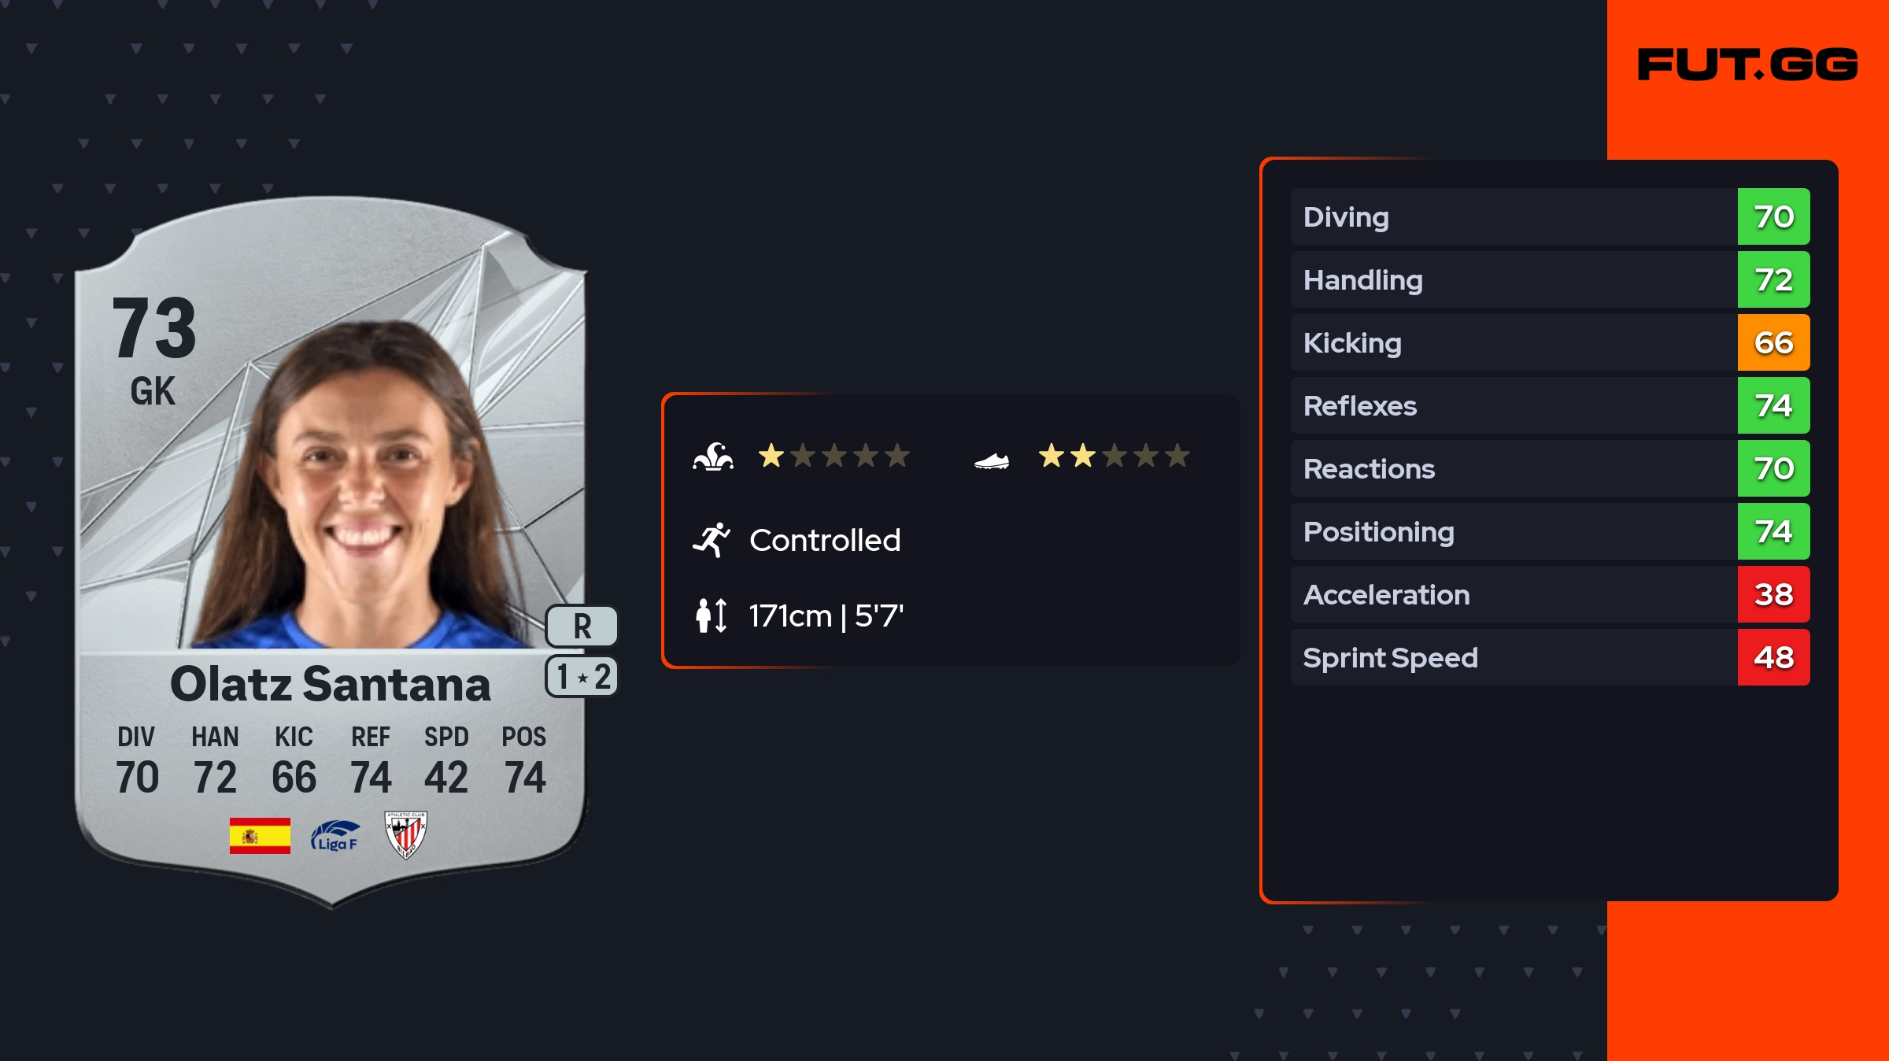Click the skill moves jester icon

tap(713, 457)
